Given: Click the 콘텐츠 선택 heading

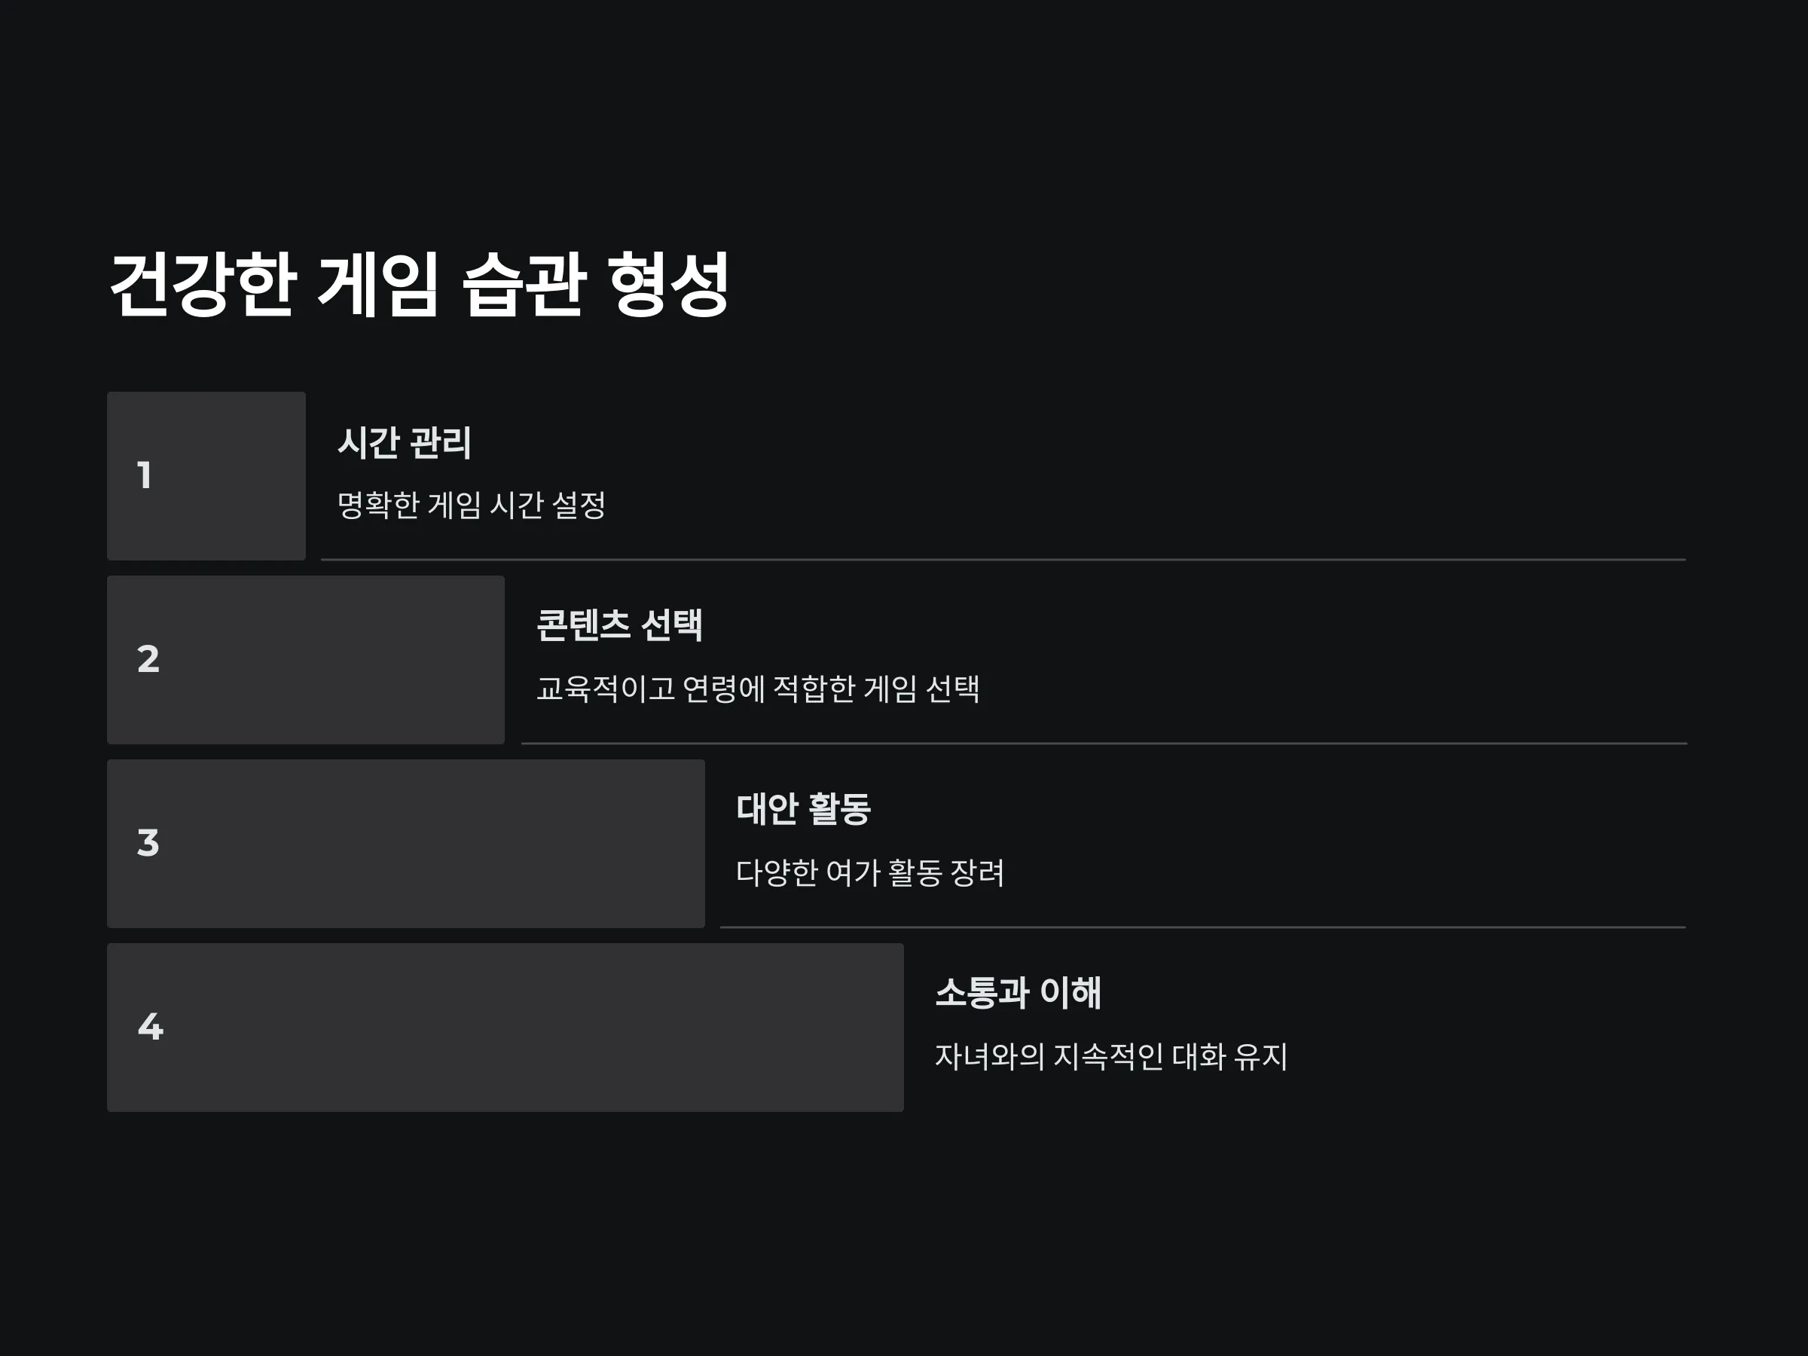Looking at the screenshot, I should 619,625.
